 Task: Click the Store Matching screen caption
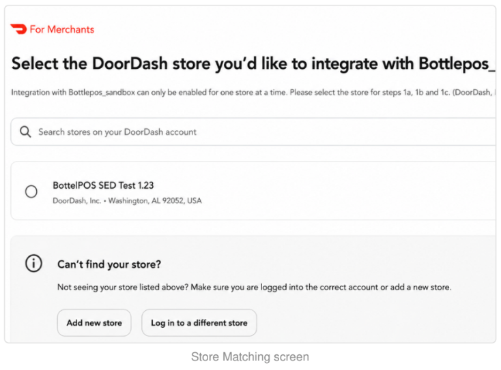250,356
